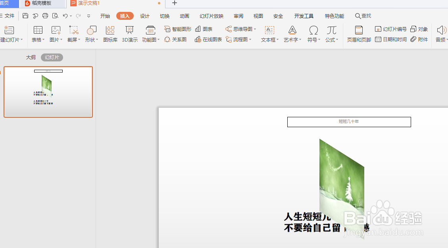
Task: Insert a 幻灯片编号 slide number
Action: [x=392, y=29]
